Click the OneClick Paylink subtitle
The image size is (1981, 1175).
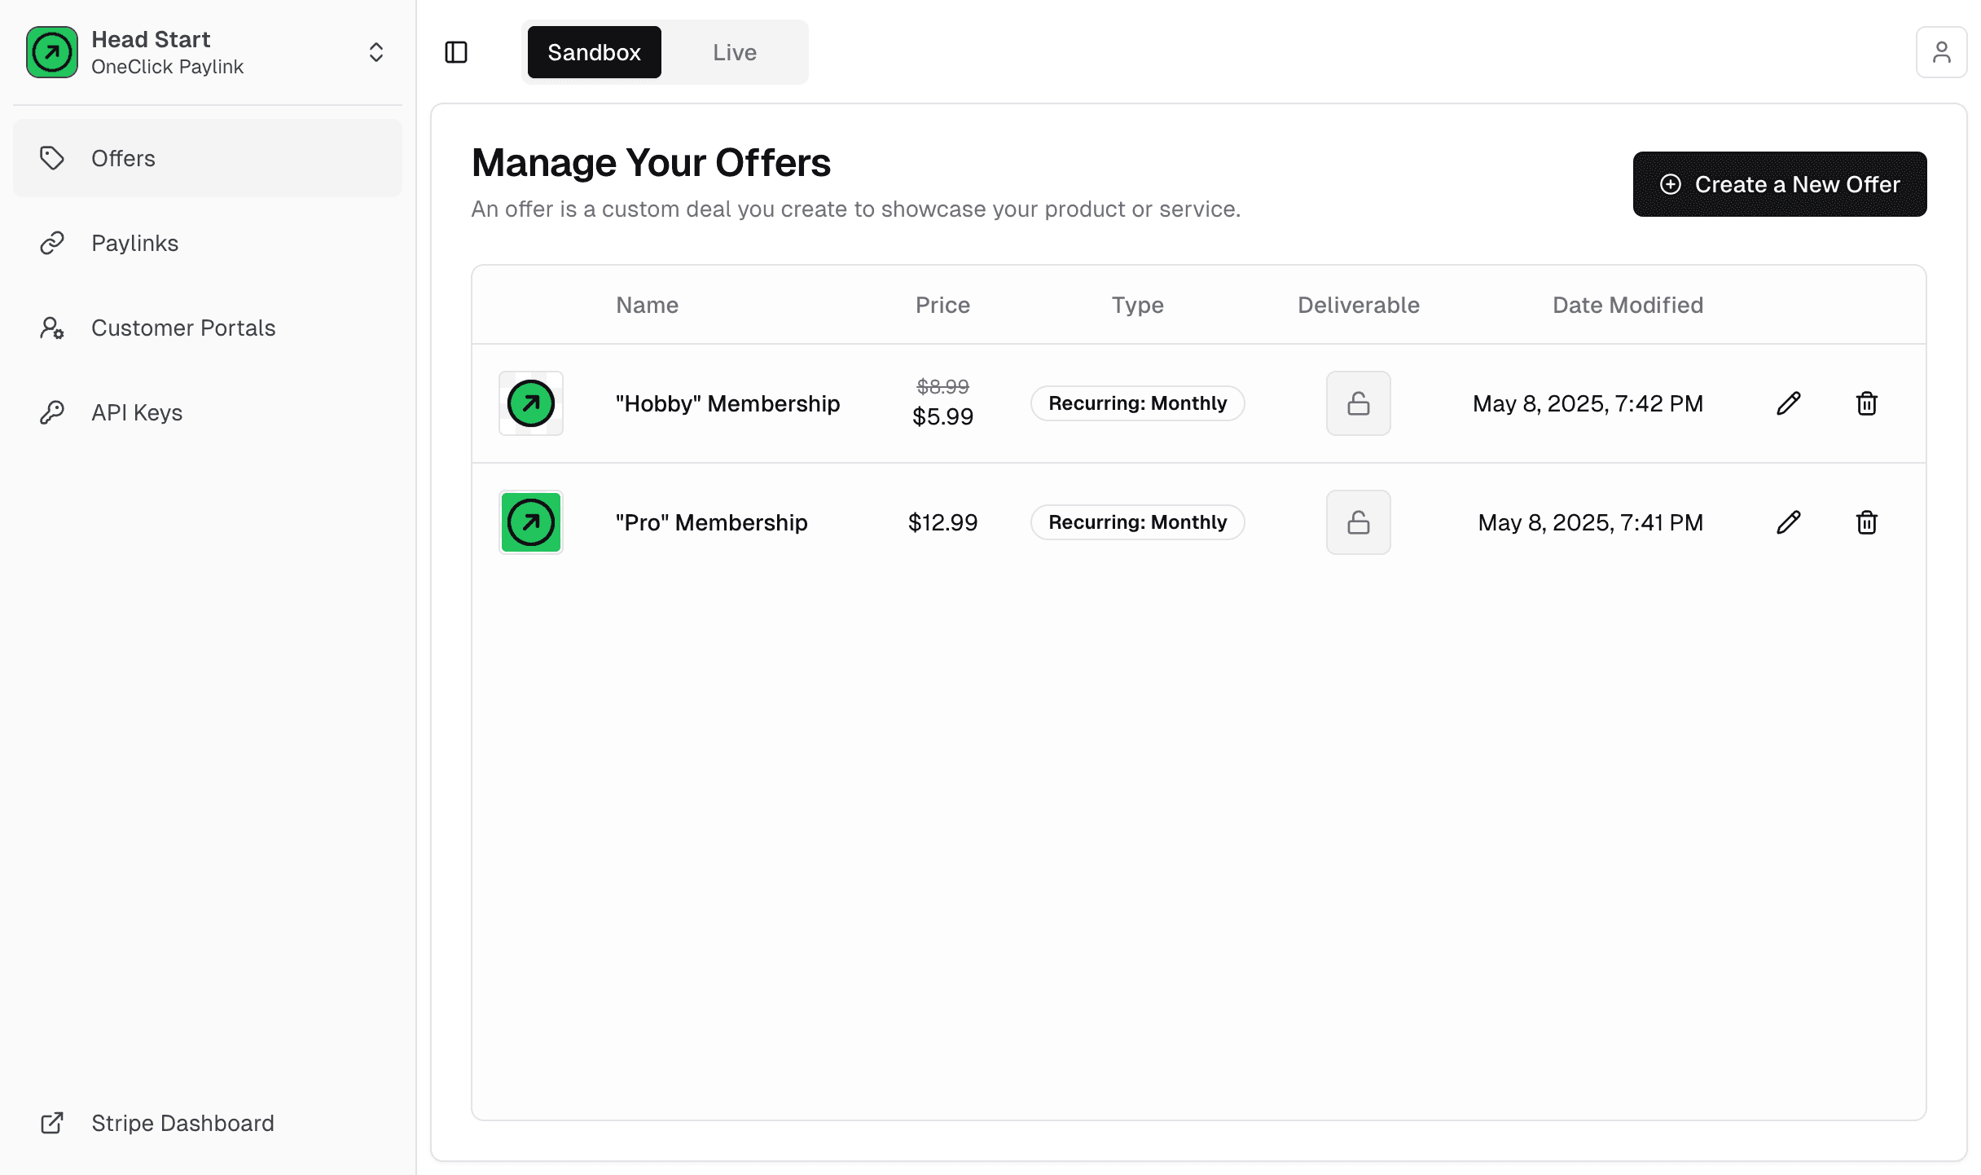(167, 67)
